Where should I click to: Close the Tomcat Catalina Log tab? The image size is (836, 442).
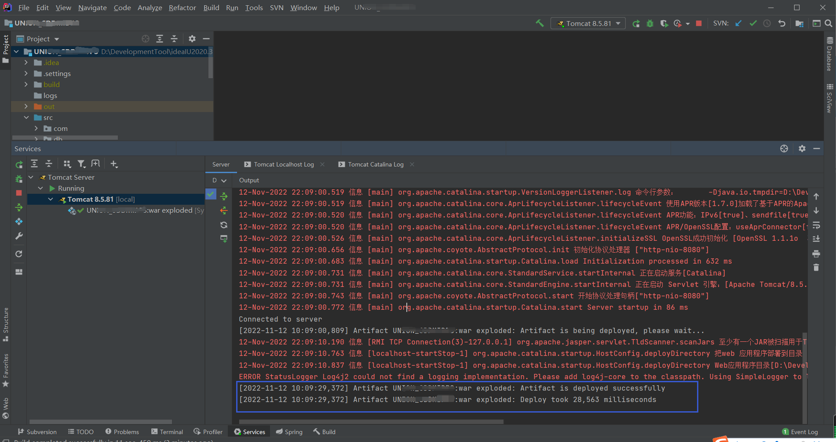412,164
